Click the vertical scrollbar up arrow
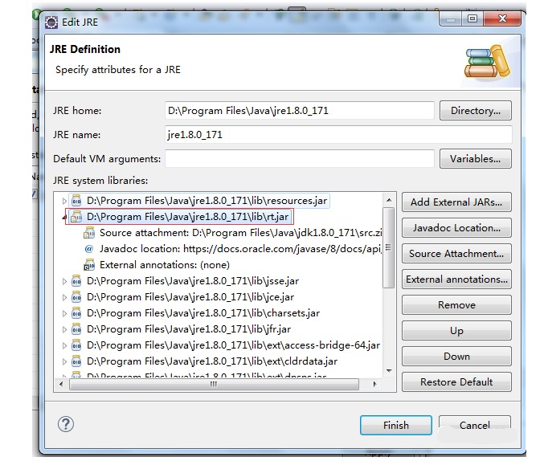This screenshot has height=465, width=544. (x=389, y=200)
